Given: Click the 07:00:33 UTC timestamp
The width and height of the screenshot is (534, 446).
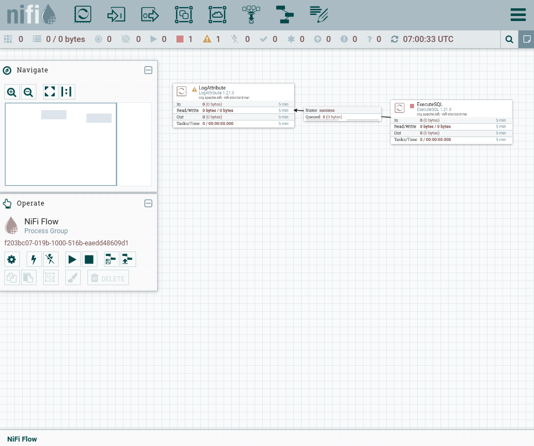Looking at the screenshot, I should point(428,39).
